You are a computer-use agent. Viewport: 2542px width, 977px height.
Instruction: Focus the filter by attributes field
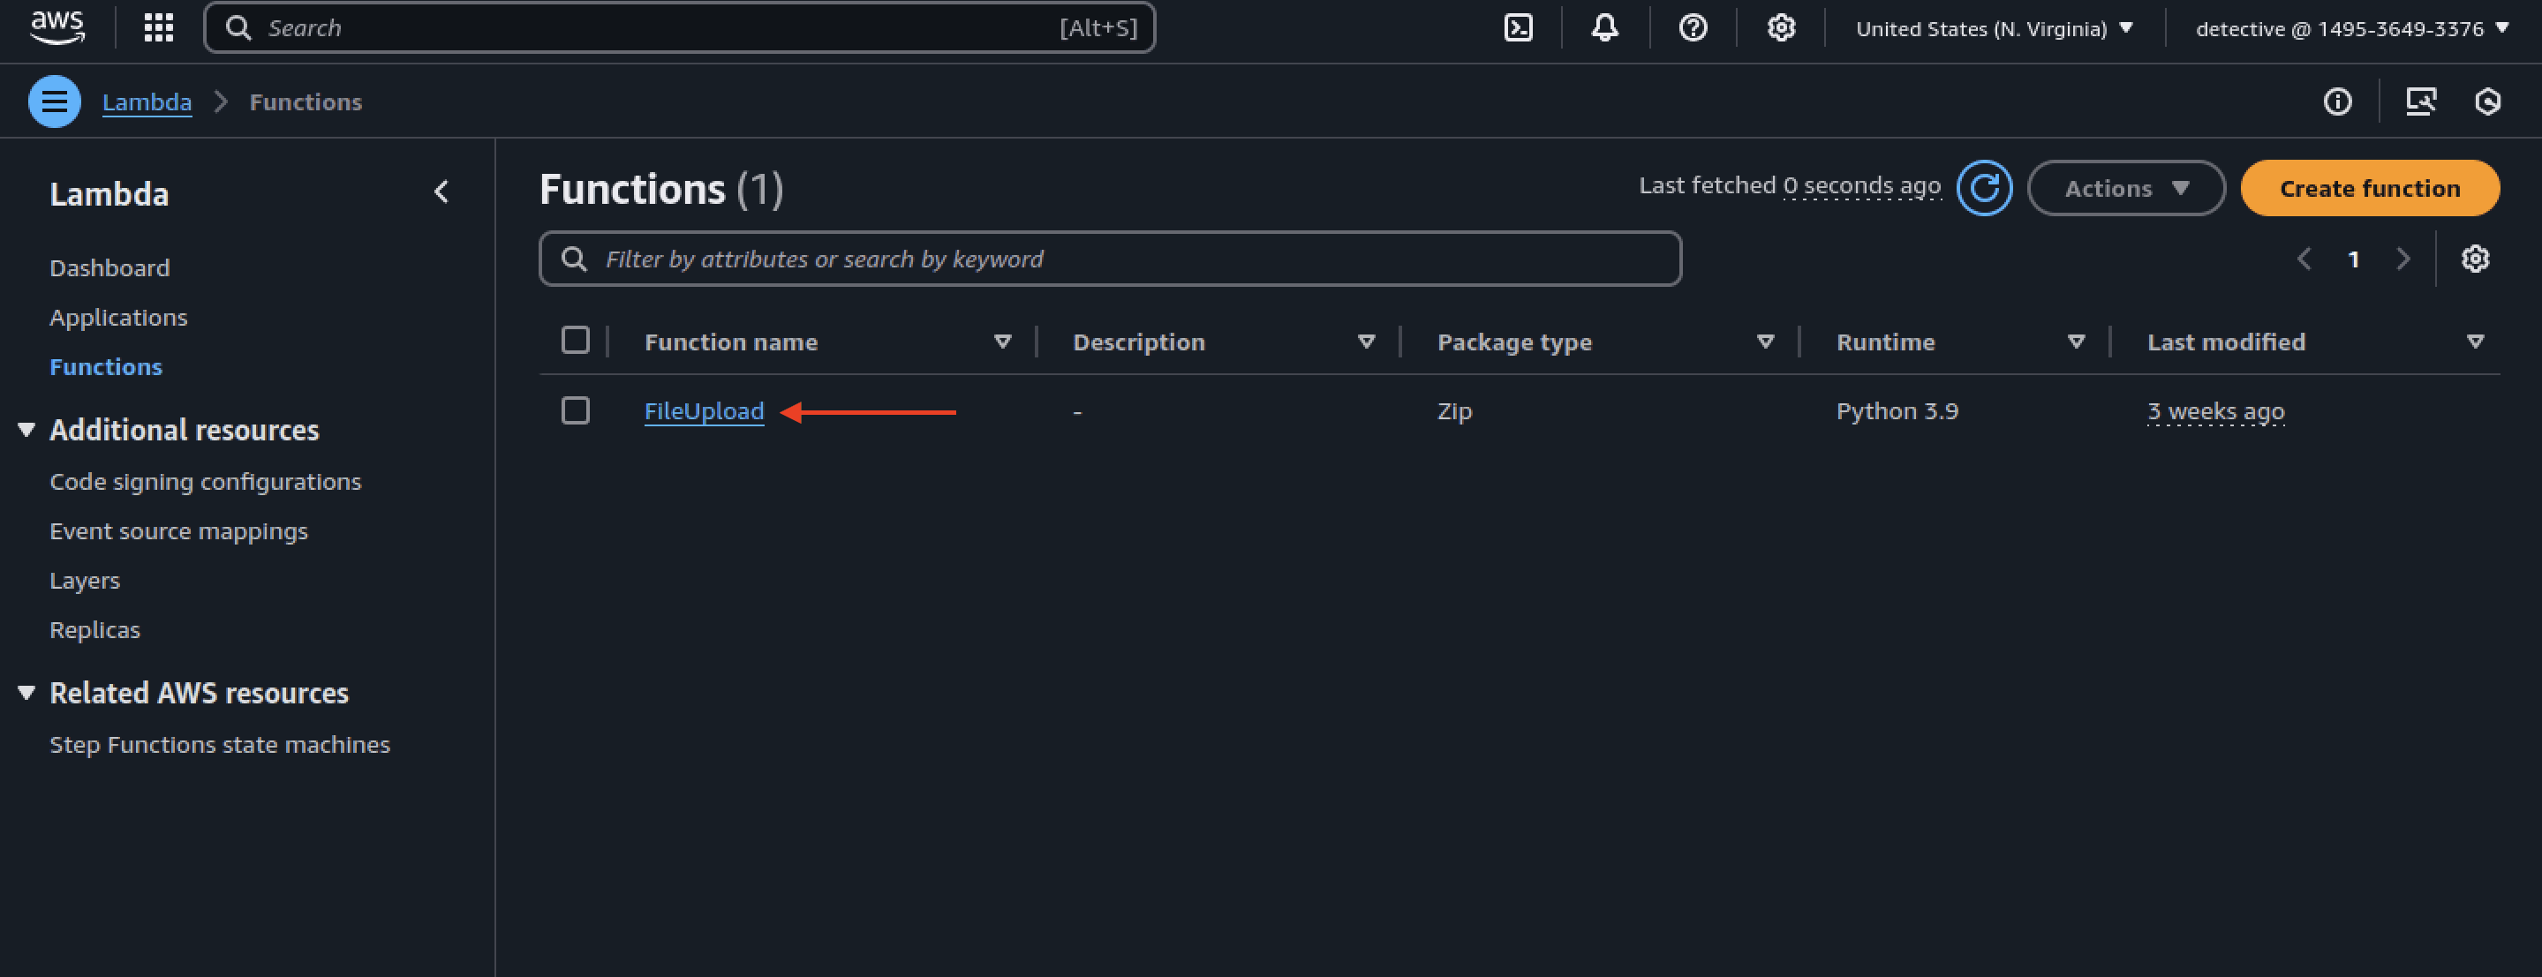click(x=1110, y=259)
